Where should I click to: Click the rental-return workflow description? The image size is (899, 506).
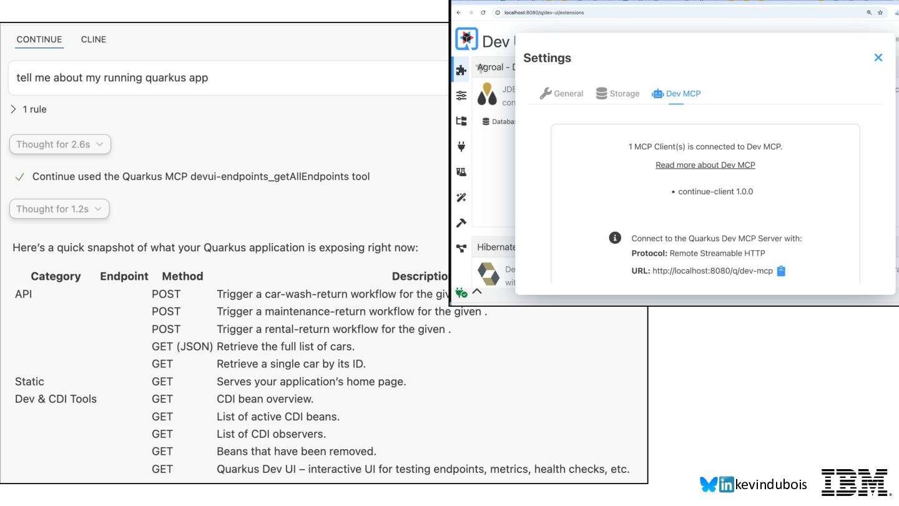pos(333,329)
